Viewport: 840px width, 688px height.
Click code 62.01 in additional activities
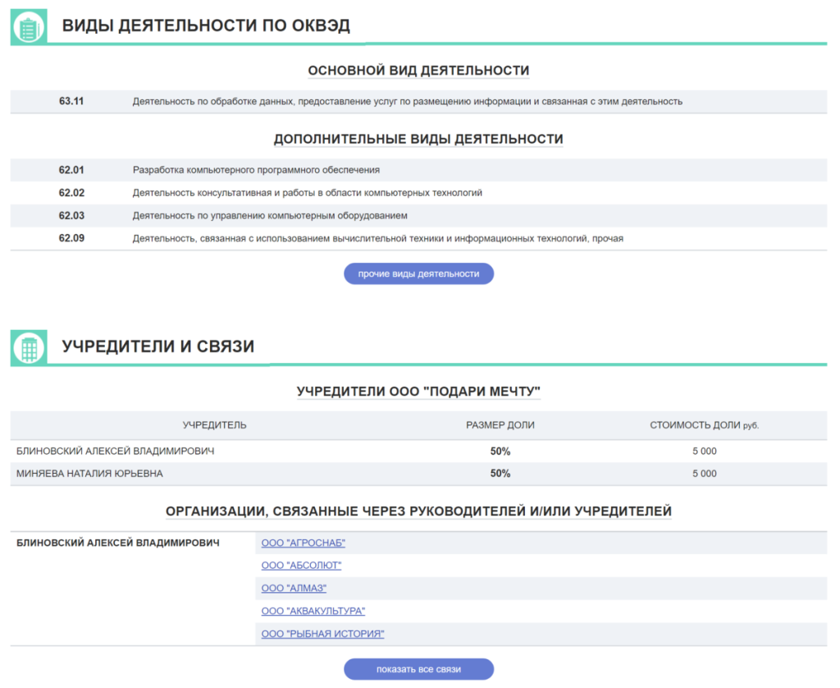click(71, 170)
